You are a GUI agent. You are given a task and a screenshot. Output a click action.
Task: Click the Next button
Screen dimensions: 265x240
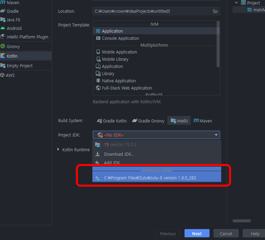point(197,234)
